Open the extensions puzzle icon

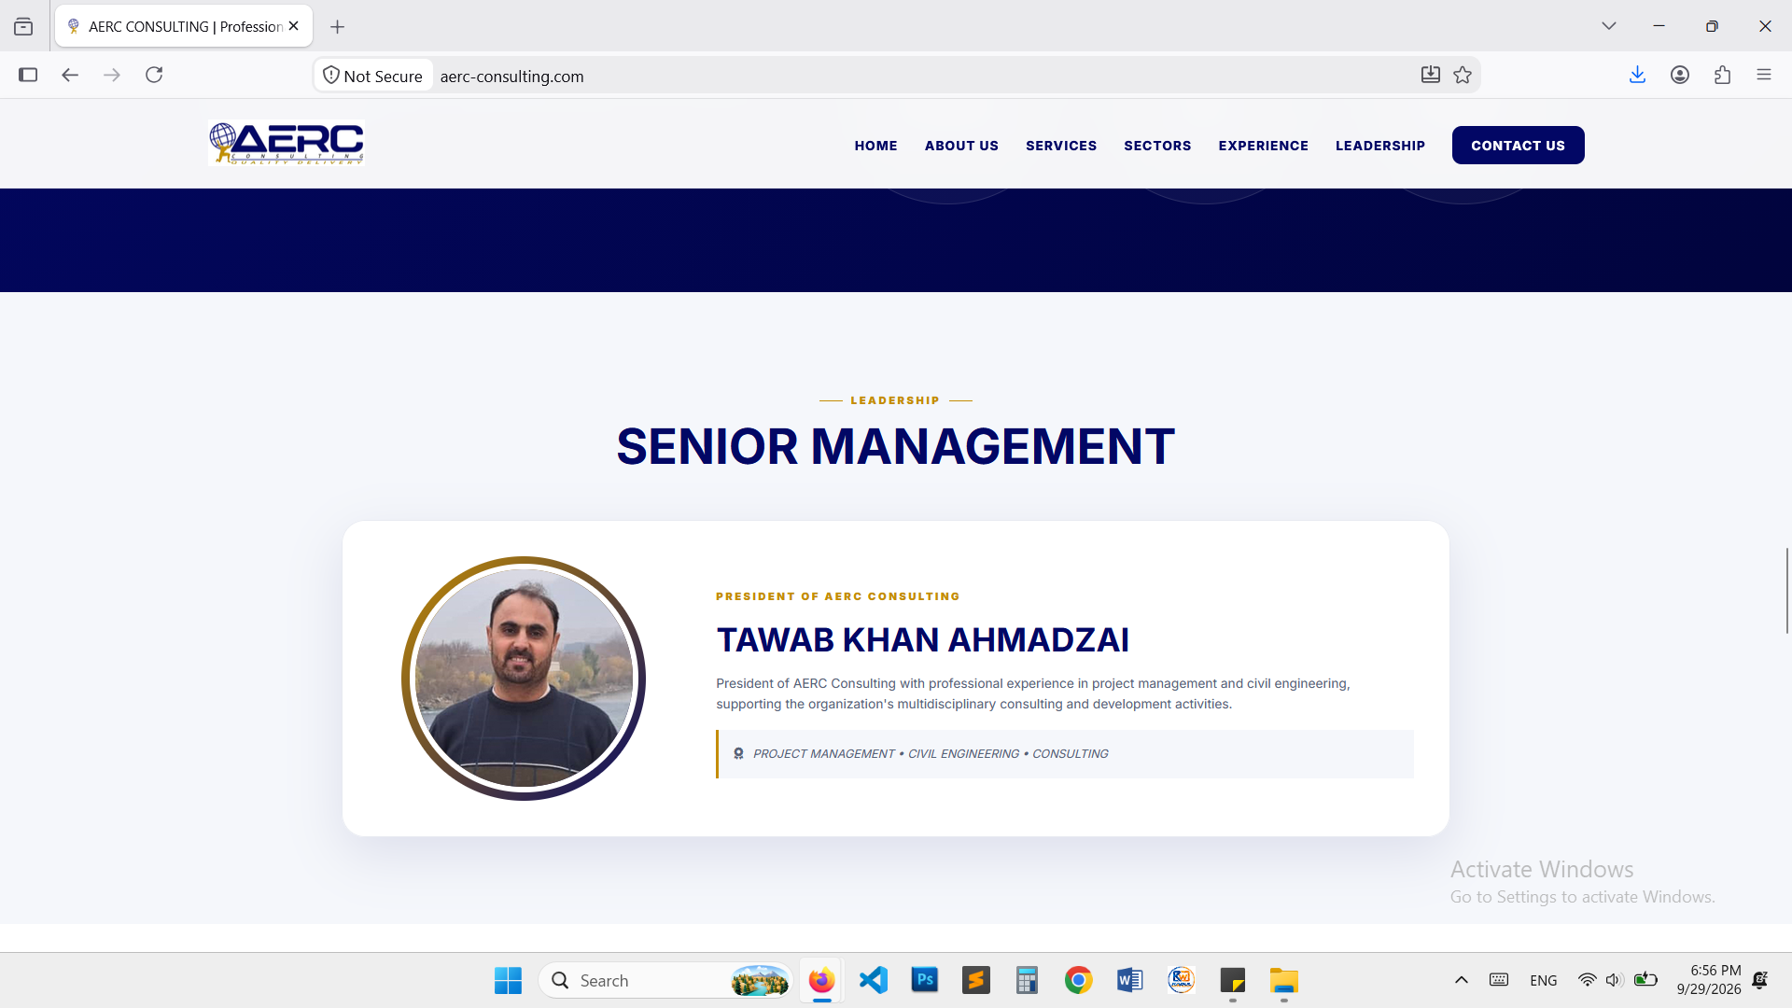[1722, 75]
